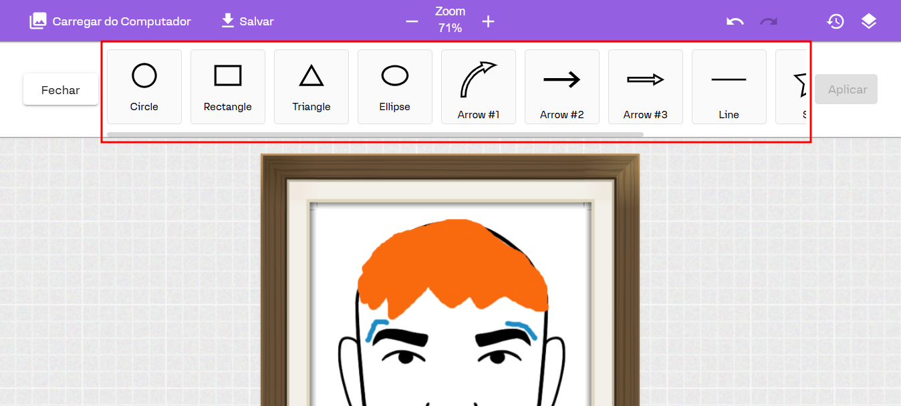The width and height of the screenshot is (901, 406).
Task: Increase zoom with the plus button
Action: click(489, 21)
